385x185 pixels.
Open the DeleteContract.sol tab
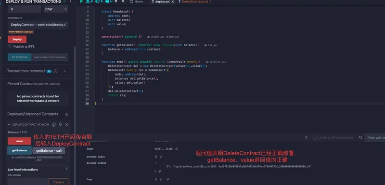coord(194,1)
